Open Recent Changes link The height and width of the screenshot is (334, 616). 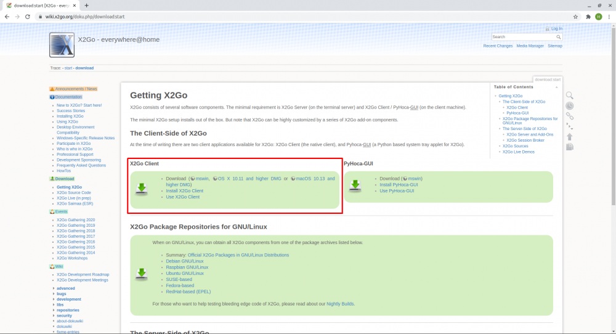tap(498, 46)
